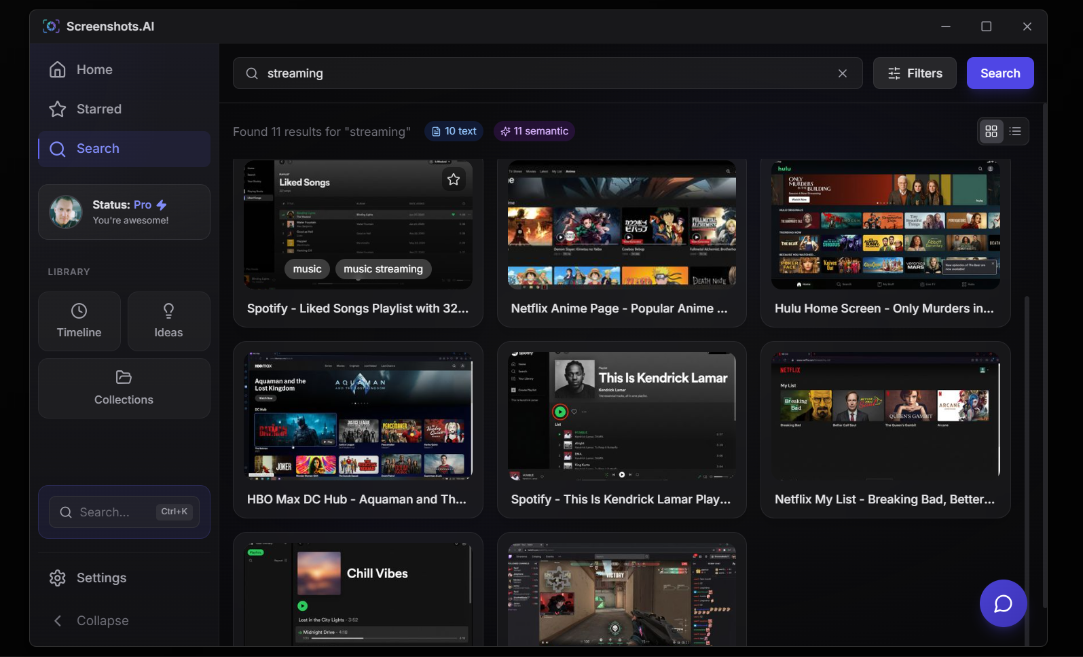The height and width of the screenshot is (657, 1083).
Task: Open the Spotify Liked Songs thumbnail
Action: click(358, 225)
